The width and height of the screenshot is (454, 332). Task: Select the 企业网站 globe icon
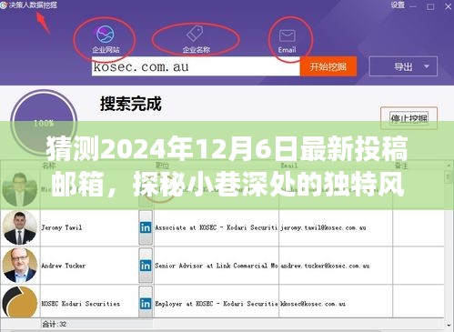pyautogui.click(x=105, y=34)
